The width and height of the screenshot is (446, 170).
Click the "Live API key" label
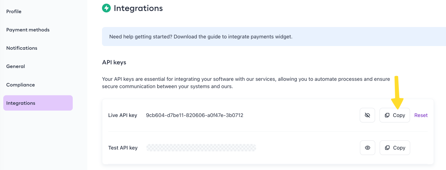point(122,115)
